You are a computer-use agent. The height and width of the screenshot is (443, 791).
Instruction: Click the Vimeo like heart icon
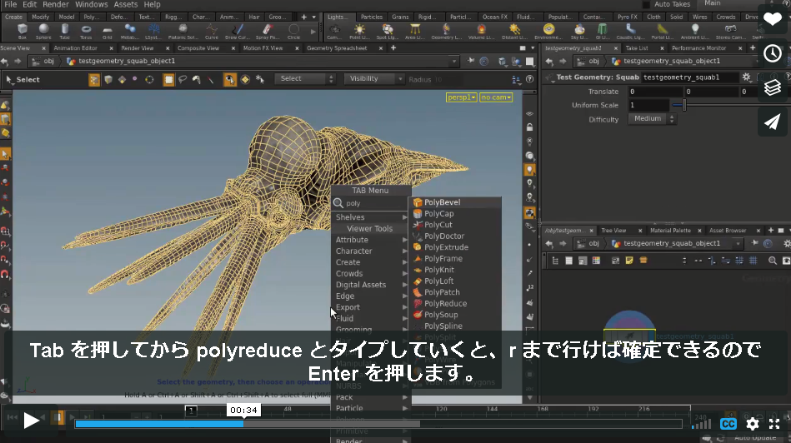tap(772, 20)
